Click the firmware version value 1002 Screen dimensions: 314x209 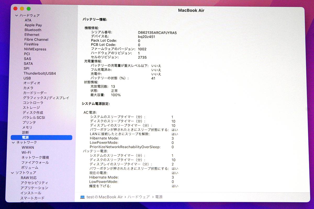[142, 49]
